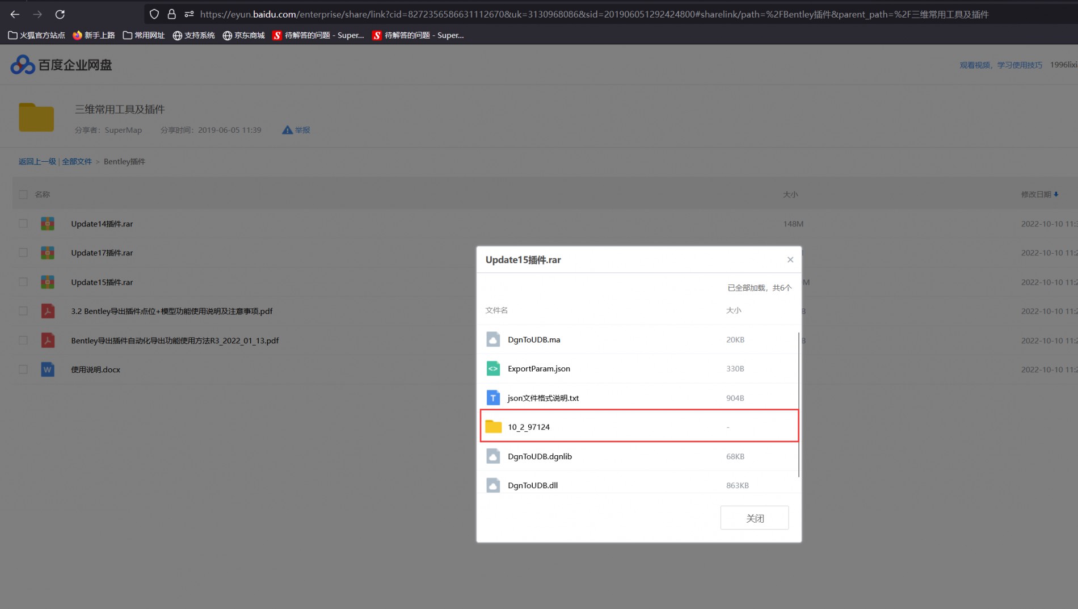Open the 支持系统 bookmark
Image resolution: width=1078 pixels, height=609 pixels.
[193, 35]
